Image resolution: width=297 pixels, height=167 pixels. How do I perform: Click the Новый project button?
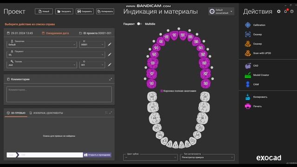tap(44, 11)
